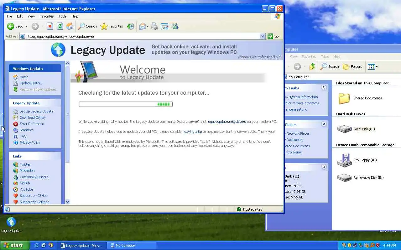This screenshot has height=250, width=401.
Task: Click the IE Back arrow icon
Action: pos(11,26)
